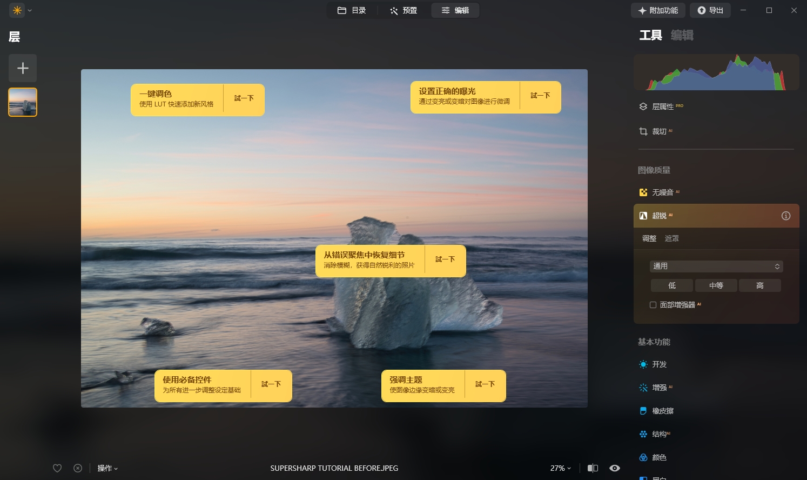Select the 编辑 edit tab at top
Viewport: 807px width, 480px height.
[x=455, y=10]
